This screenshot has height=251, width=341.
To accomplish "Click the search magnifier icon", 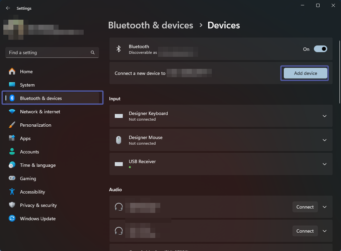I will point(93,52).
